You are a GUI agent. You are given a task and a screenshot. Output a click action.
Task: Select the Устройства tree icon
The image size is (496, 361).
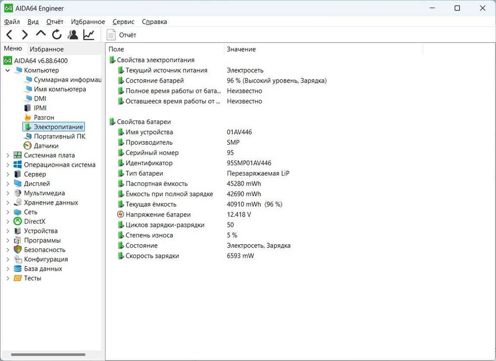tap(18, 231)
